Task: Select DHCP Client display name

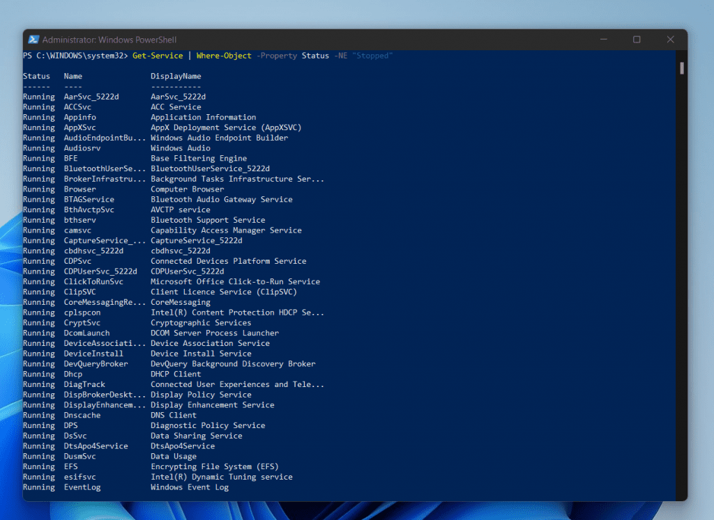Action: tap(176, 374)
